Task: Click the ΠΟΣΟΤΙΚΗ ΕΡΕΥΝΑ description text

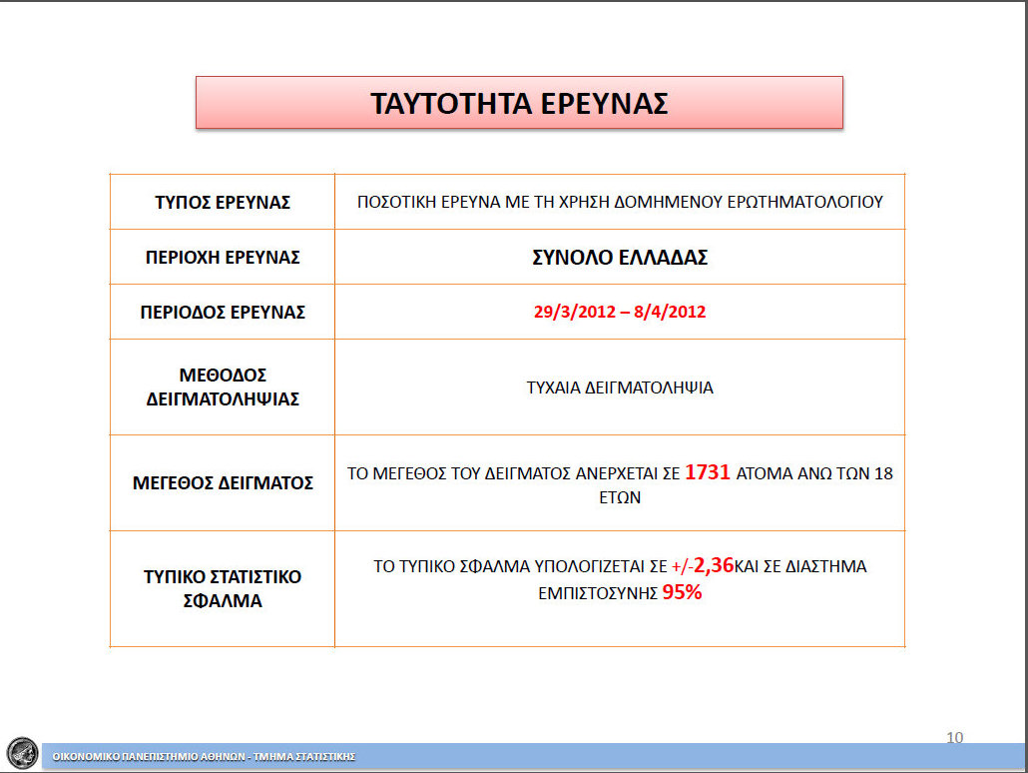Action: (x=620, y=202)
